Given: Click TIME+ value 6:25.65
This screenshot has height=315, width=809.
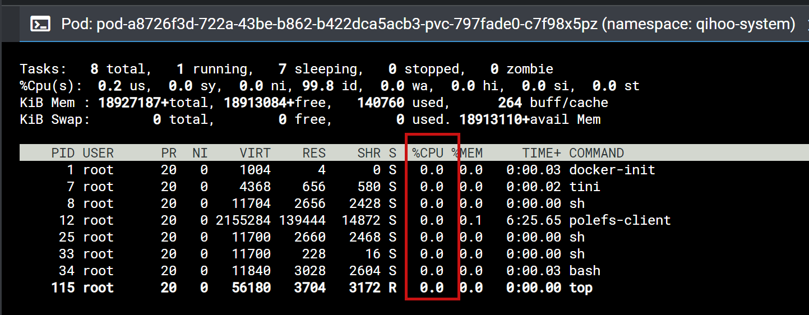Looking at the screenshot, I should coord(534,220).
